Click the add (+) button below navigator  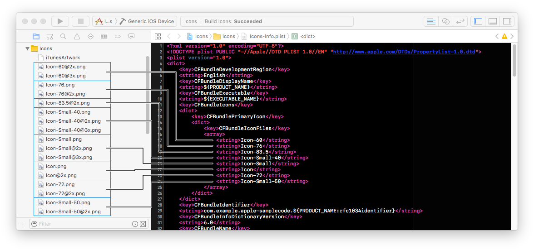click(23, 224)
